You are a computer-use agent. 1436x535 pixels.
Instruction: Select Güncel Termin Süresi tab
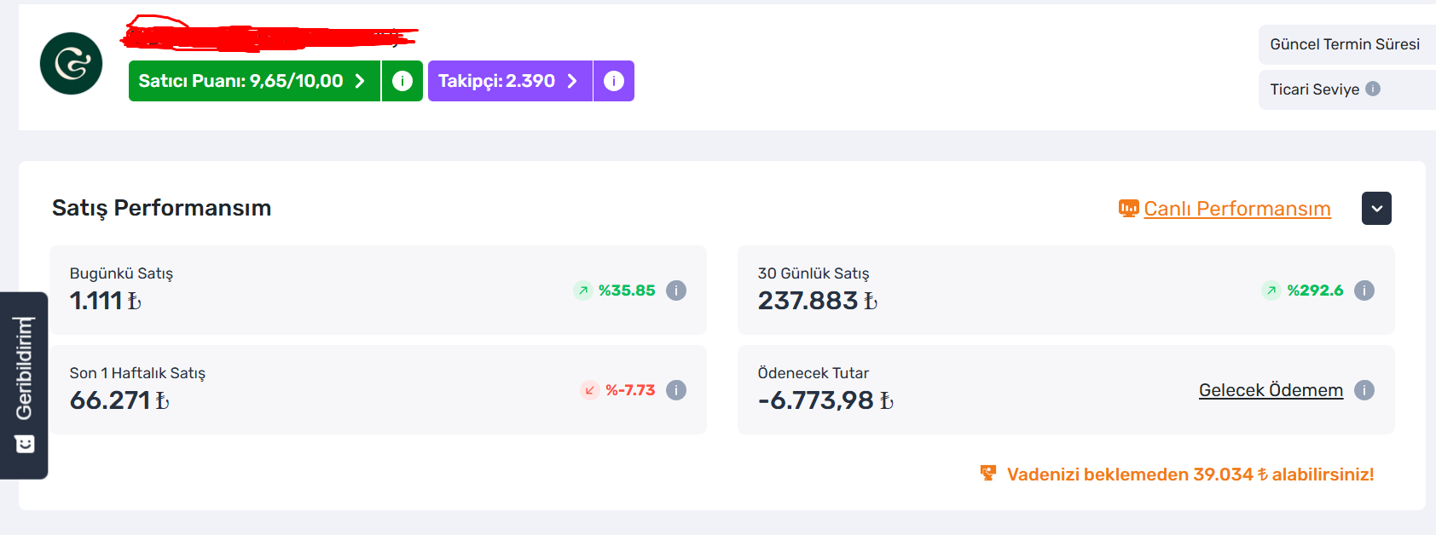(1346, 44)
